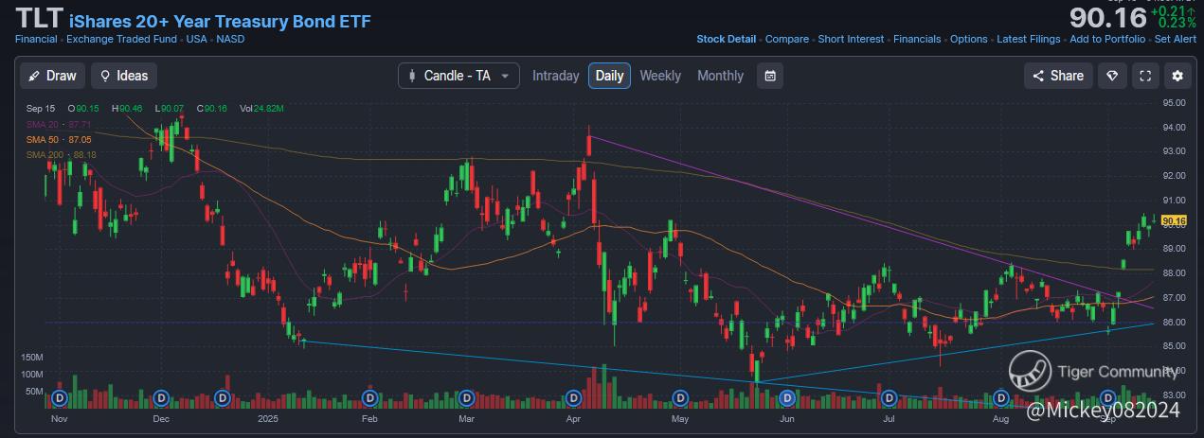Image resolution: width=1204 pixels, height=438 pixels.
Task: Open chart settings gear
Action: (x=1177, y=76)
